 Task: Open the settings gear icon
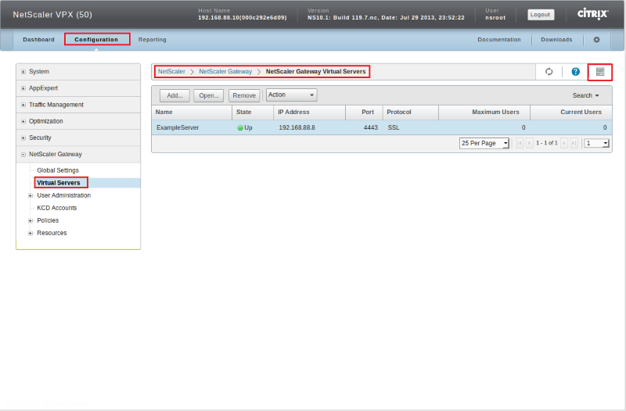click(596, 40)
